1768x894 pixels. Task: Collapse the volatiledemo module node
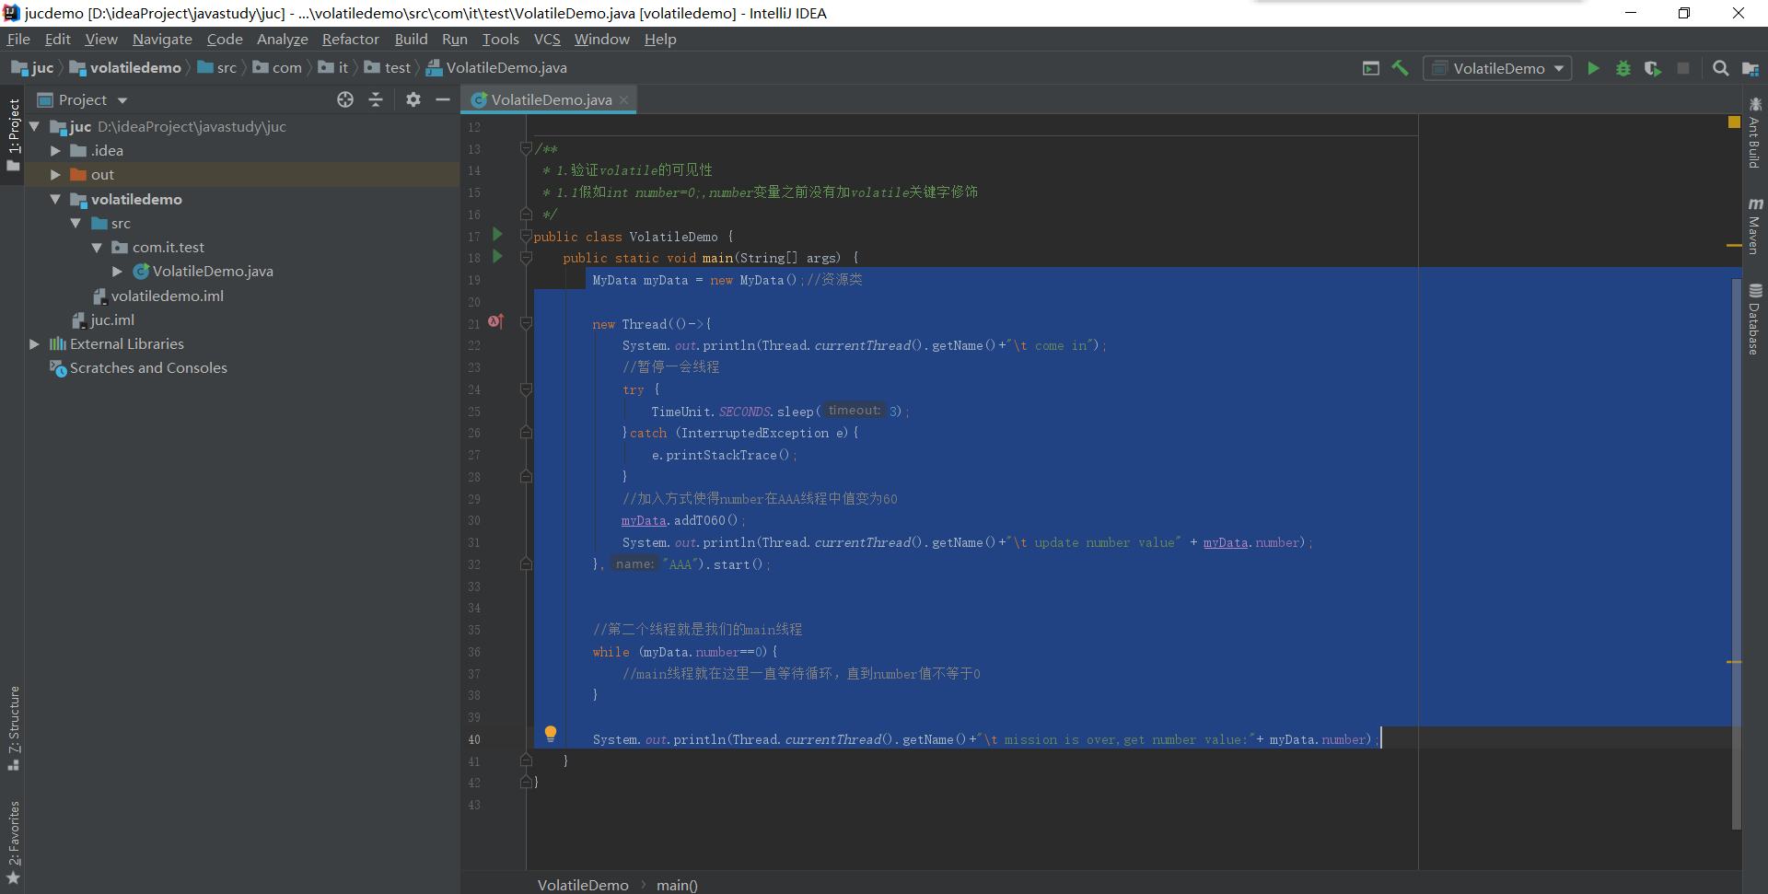tap(55, 199)
